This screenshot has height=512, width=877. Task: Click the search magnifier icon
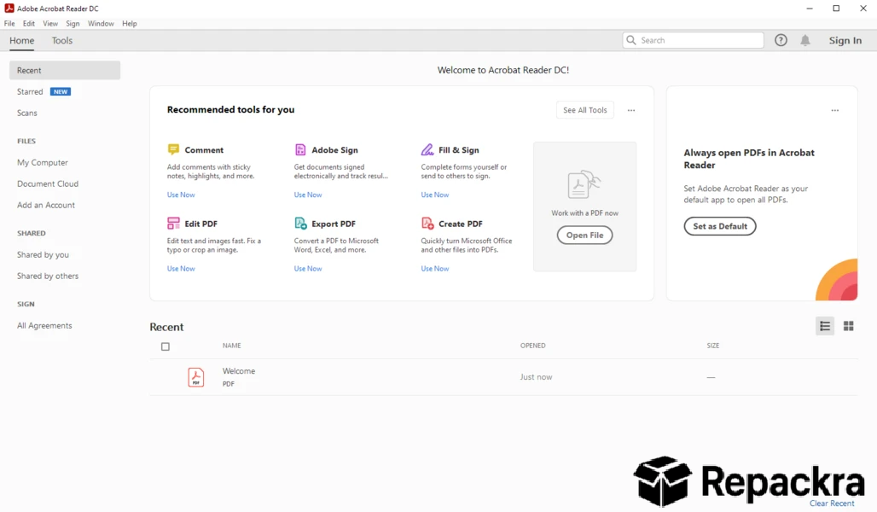[x=631, y=40]
